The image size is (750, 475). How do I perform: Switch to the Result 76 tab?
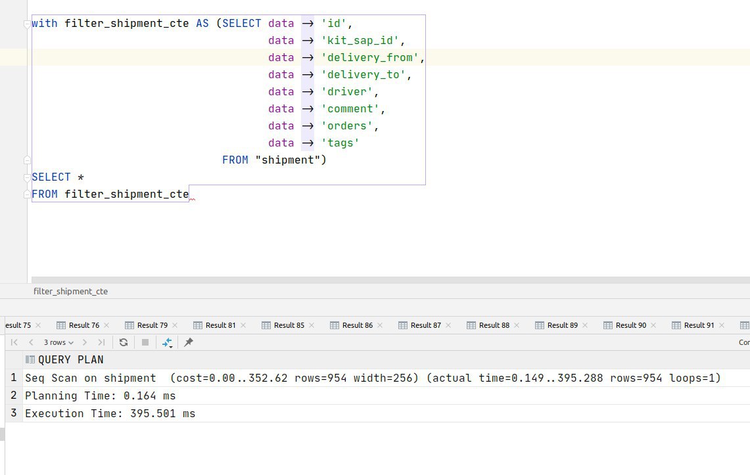coord(83,325)
